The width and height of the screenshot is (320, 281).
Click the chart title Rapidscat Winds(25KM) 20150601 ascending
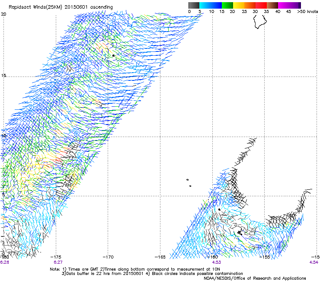click(x=61, y=7)
